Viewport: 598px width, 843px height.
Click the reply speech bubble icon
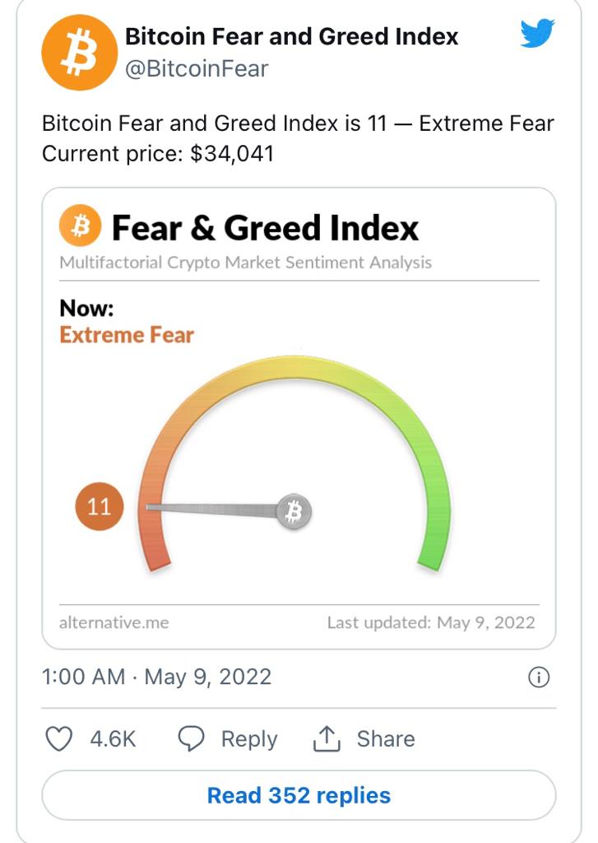191,738
